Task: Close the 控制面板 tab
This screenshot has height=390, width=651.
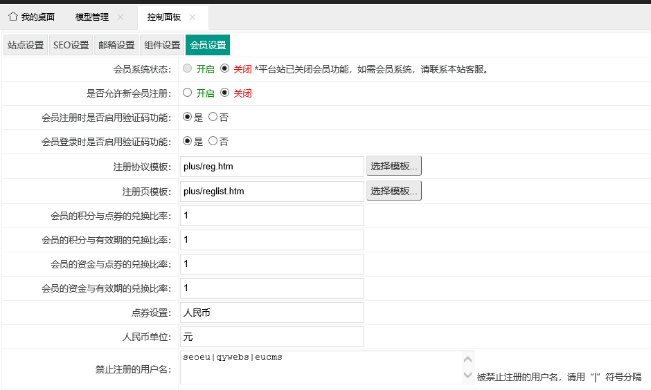Action: point(193,17)
